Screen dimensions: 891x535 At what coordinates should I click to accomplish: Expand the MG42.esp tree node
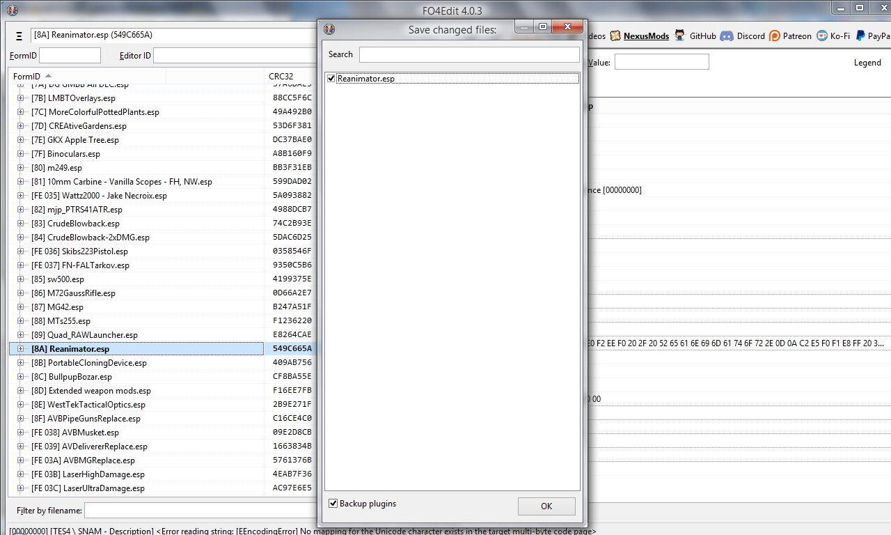pyautogui.click(x=21, y=307)
